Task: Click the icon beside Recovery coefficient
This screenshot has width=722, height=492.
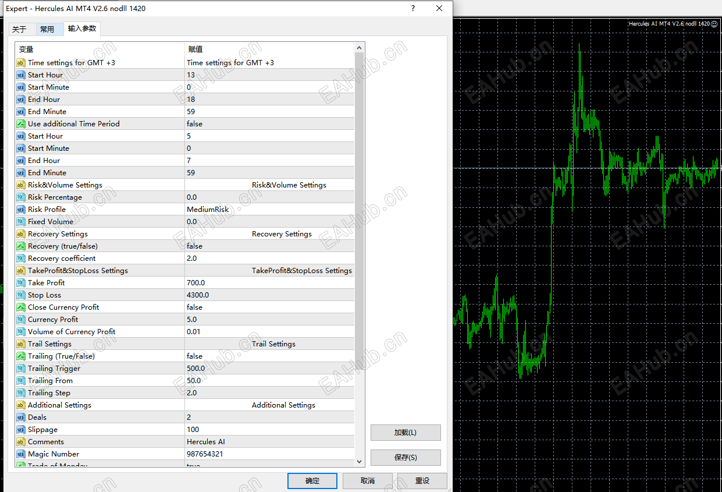Action: (21, 259)
